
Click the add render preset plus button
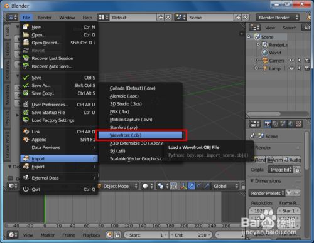pos(289,193)
